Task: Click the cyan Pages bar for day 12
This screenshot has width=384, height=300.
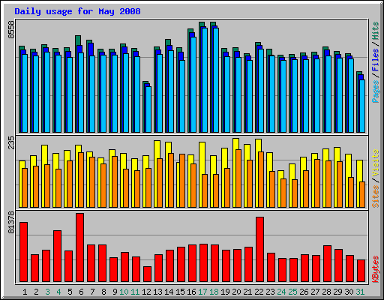Action: point(148,109)
